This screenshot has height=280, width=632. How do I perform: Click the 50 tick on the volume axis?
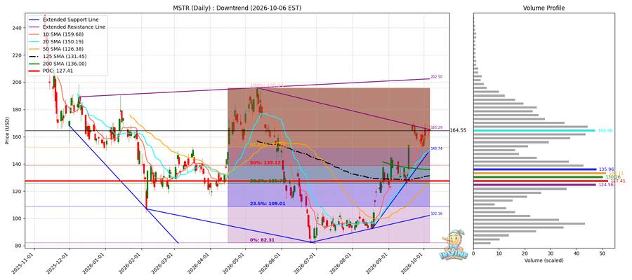(x=603, y=253)
